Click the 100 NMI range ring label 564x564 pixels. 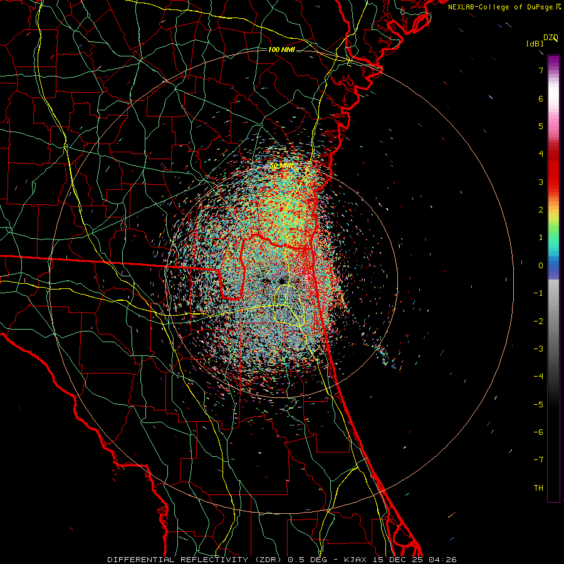click(x=281, y=50)
